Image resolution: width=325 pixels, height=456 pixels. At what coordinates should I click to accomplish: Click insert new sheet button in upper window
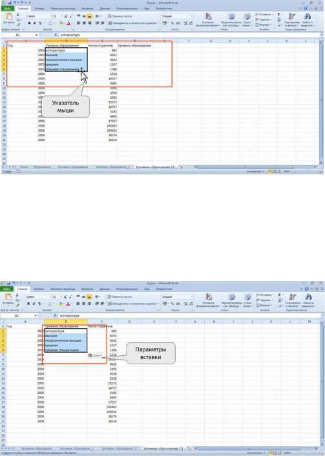point(182,167)
